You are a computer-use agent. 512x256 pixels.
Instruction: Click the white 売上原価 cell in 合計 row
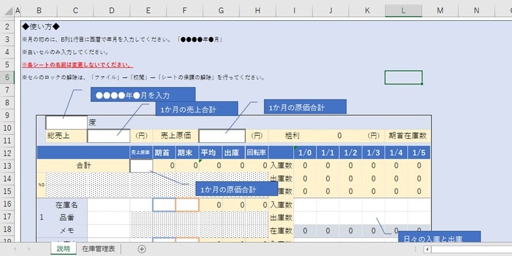pyautogui.click(x=141, y=166)
